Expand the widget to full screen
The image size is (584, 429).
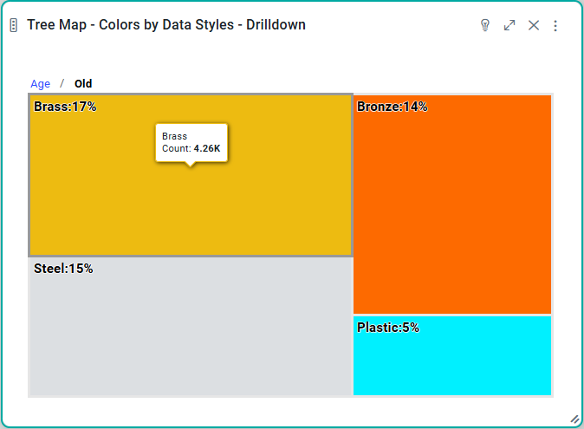pos(509,25)
